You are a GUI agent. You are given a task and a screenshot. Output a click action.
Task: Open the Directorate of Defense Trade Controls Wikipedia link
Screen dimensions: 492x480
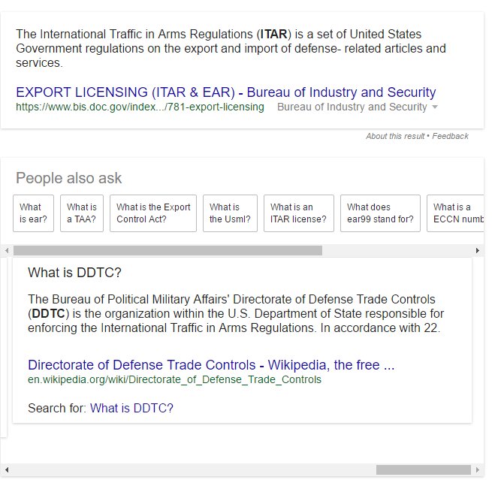coord(210,365)
